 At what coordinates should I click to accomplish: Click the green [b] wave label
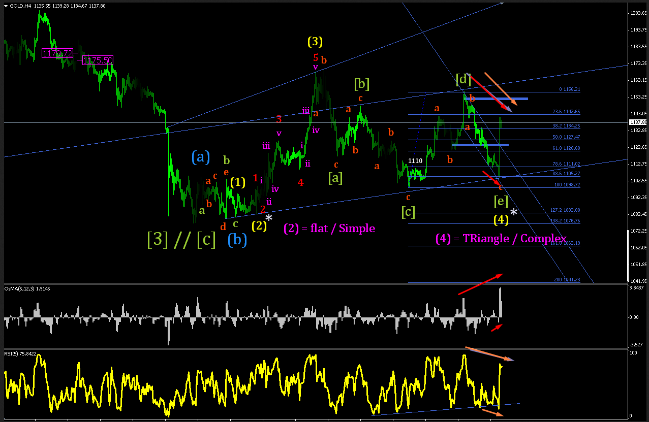(361, 83)
